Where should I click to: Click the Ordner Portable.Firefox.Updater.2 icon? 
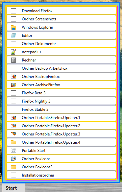tap(13, 126)
